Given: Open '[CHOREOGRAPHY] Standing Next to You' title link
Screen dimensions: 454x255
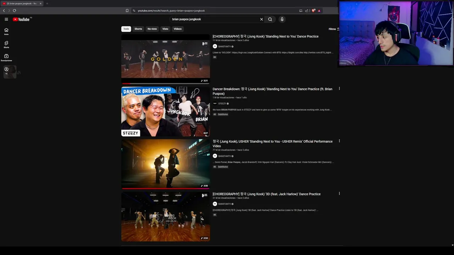Looking at the screenshot, I should pyautogui.click(x=265, y=36).
